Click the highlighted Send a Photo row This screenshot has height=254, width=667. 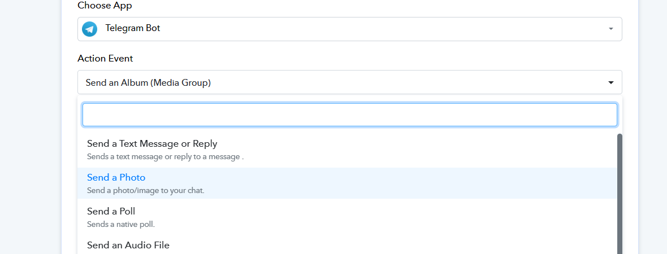(347, 183)
